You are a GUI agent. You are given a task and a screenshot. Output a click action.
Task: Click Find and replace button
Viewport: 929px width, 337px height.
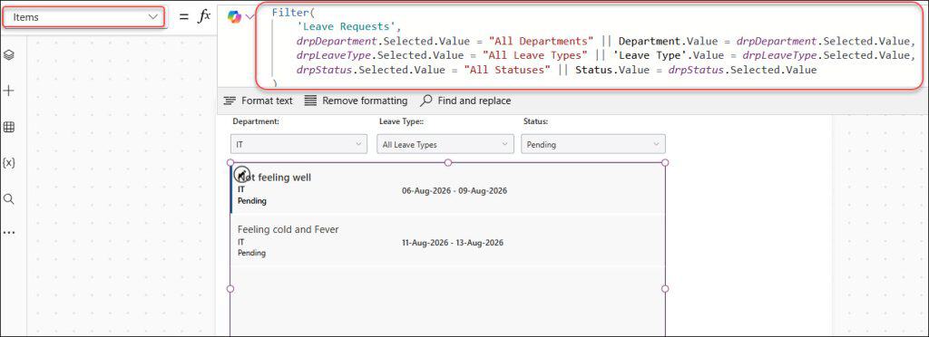tap(465, 101)
